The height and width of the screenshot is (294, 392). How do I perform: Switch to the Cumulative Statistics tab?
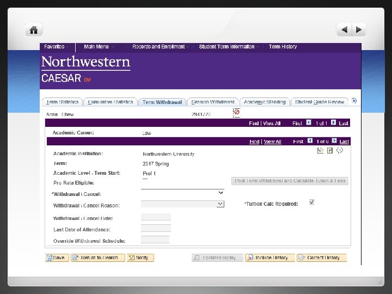[110, 102]
